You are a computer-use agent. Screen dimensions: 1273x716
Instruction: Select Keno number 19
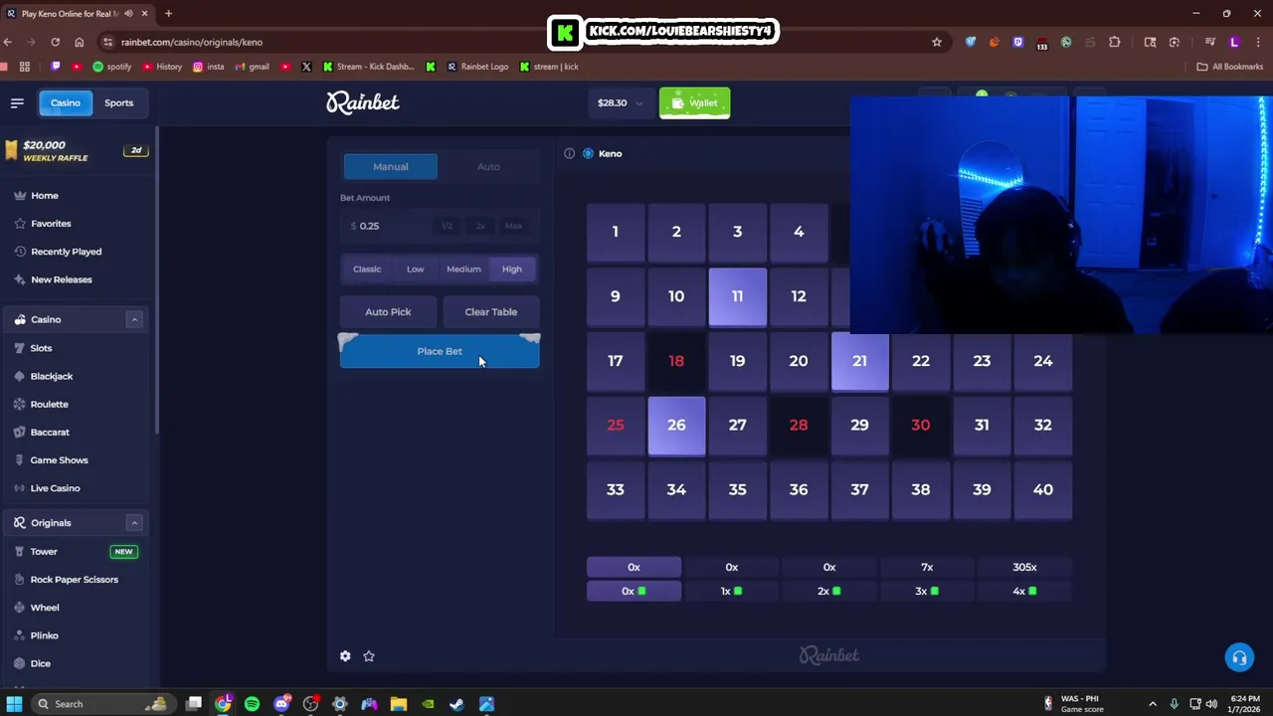click(x=737, y=361)
